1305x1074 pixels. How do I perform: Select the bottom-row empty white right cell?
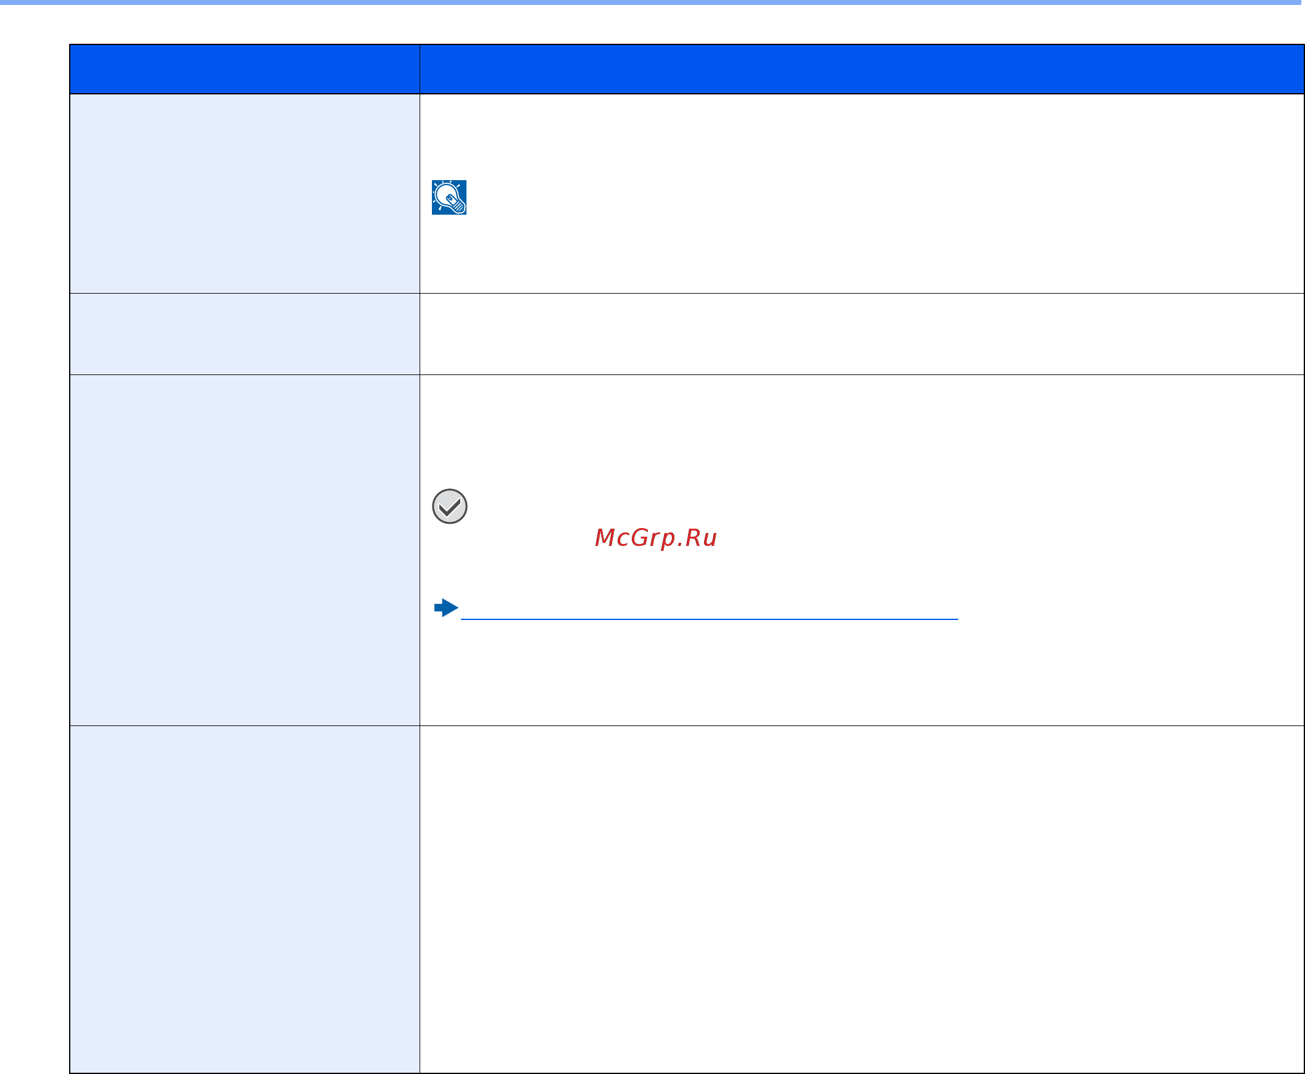[x=862, y=899]
